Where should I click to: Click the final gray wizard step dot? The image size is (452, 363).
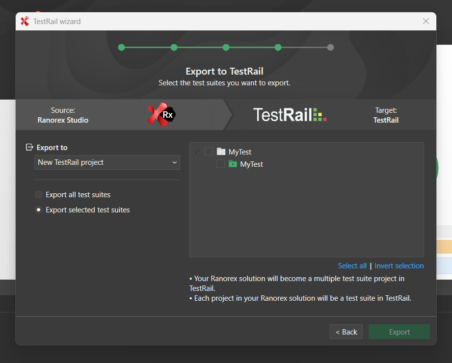pyautogui.click(x=330, y=48)
